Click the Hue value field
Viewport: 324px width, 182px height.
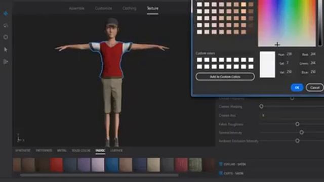coord(289,54)
